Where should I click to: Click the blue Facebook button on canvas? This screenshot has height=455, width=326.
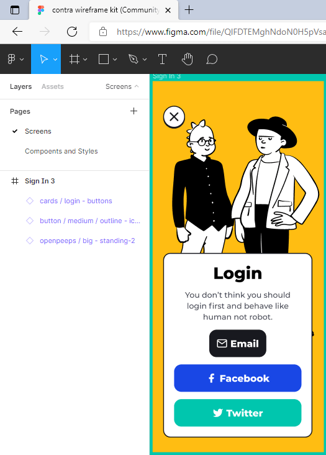238,378
